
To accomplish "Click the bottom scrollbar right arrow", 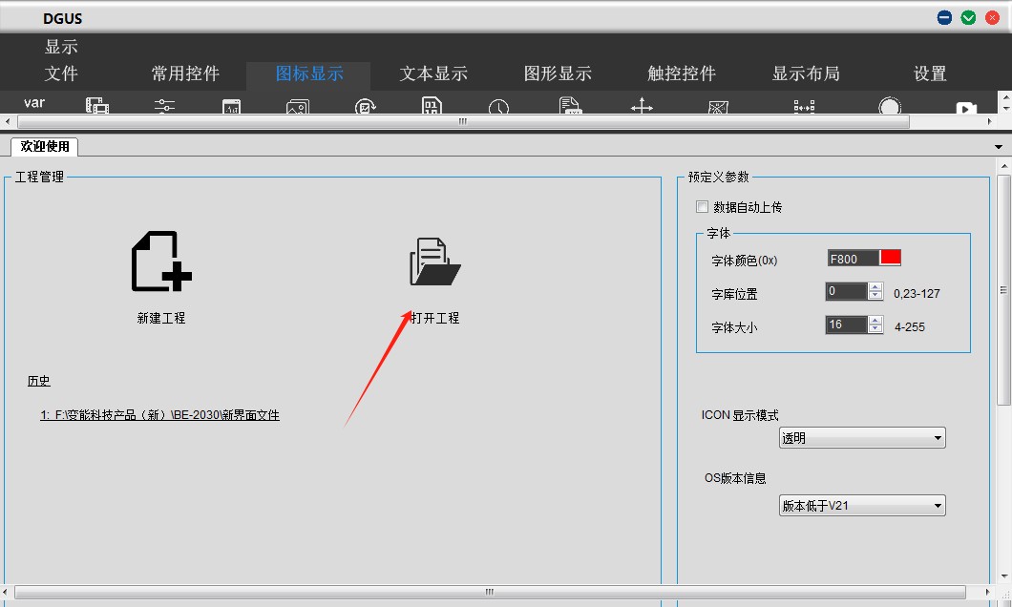I will pos(987,592).
